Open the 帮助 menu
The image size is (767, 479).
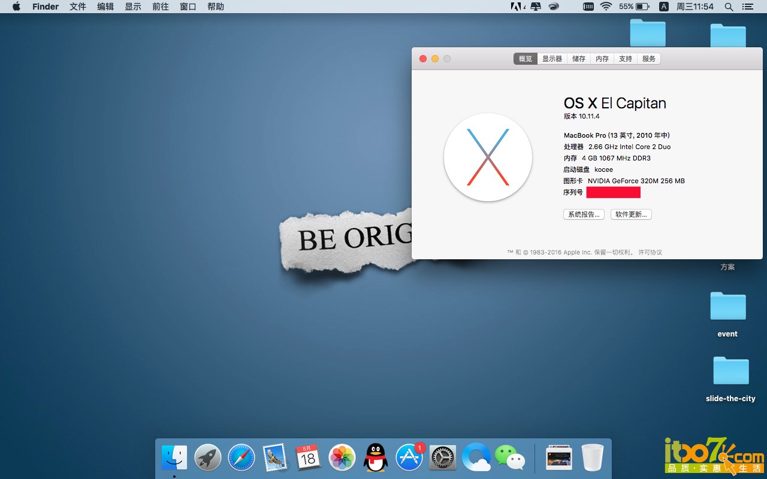tap(216, 7)
